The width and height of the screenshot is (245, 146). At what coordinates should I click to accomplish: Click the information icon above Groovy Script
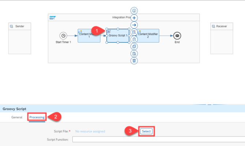(134, 11)
